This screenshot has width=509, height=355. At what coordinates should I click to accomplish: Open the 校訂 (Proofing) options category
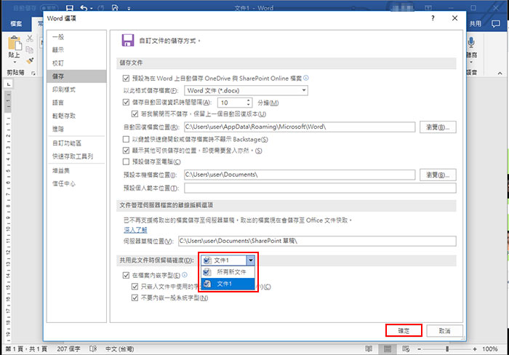click(x=76, y=63)
